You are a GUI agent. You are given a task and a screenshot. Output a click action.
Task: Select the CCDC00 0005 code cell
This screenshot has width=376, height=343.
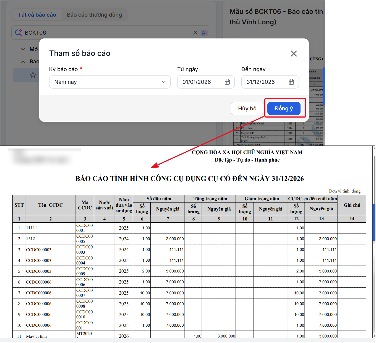click(x=85, y=239)
